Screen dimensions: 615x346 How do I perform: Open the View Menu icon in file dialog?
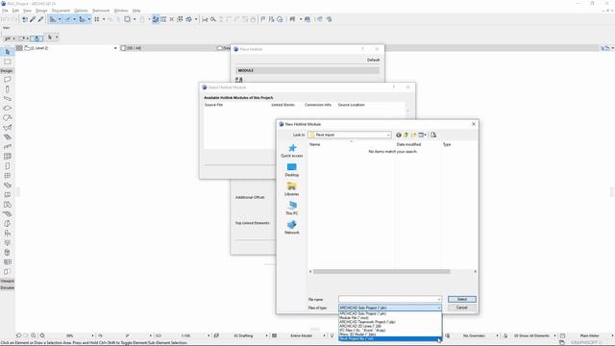423,135
